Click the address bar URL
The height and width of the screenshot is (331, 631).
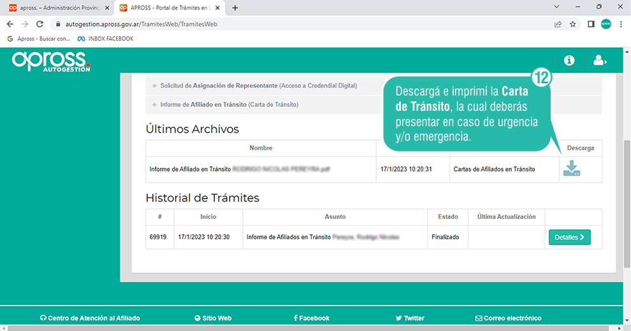(141, 24)
